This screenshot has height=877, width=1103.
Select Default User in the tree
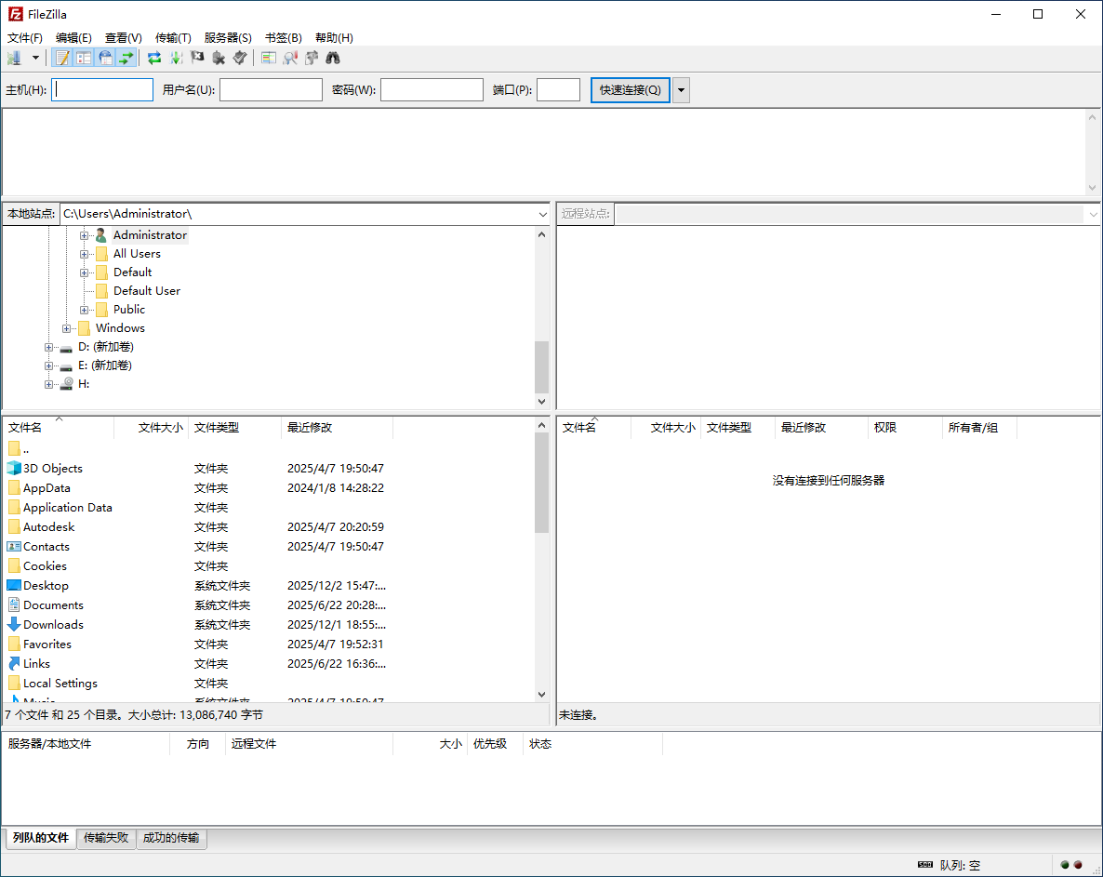coord(146,290)
